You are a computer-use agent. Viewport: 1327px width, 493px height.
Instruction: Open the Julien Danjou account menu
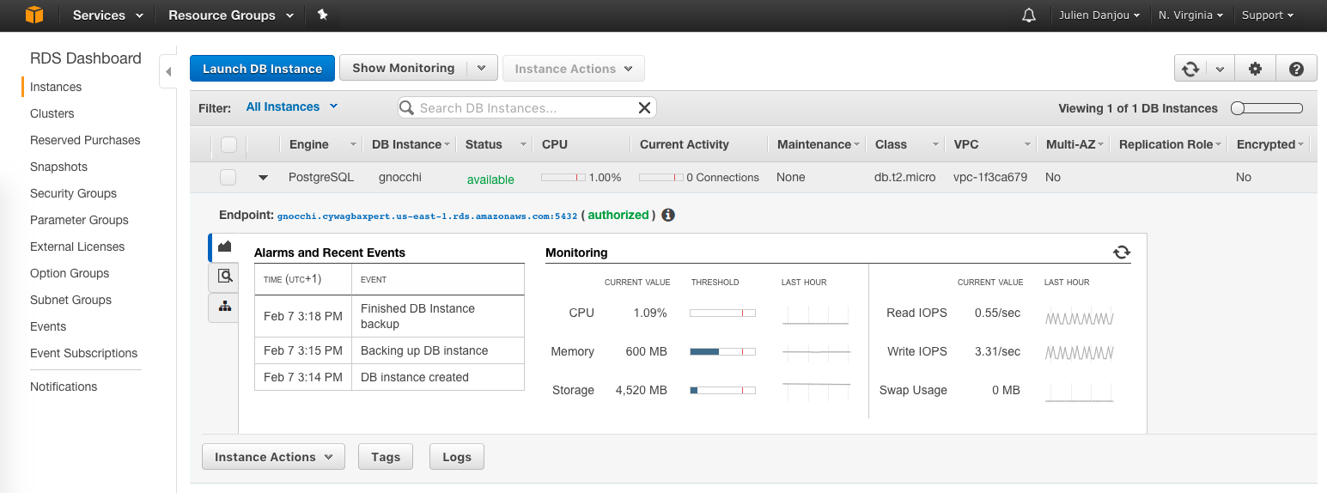click(1099, 15)
